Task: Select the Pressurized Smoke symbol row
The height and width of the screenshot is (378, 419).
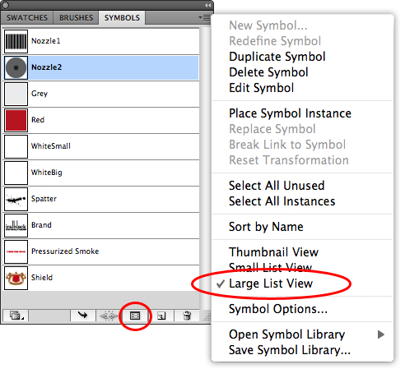Action: pos(101,251)
